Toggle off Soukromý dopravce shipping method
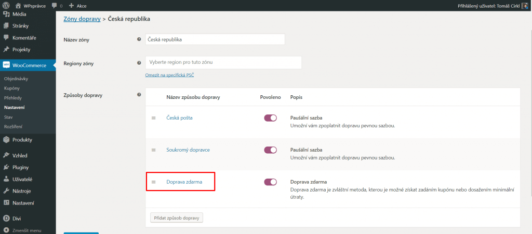Viewport: 532px width, 234px height. coord(270,150)
